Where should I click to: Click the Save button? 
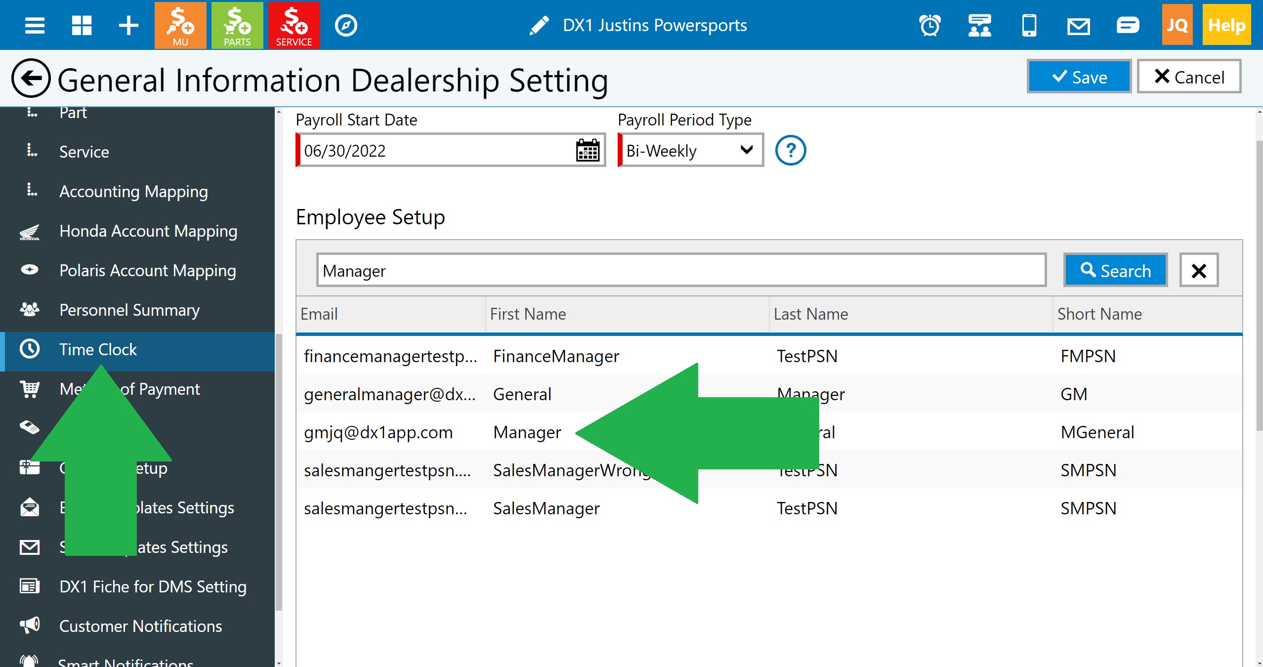[1079, 77]
